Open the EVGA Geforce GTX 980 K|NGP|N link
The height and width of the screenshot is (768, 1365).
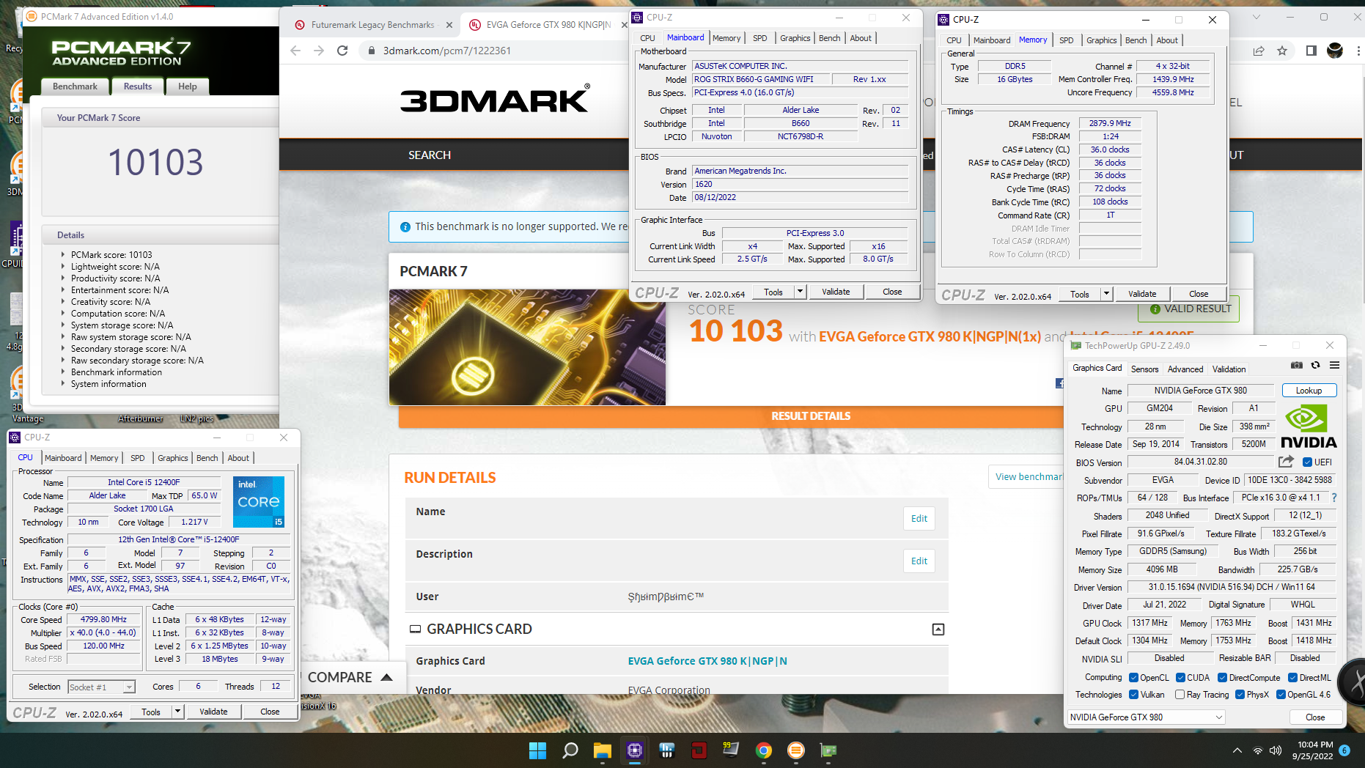(707, 661)
